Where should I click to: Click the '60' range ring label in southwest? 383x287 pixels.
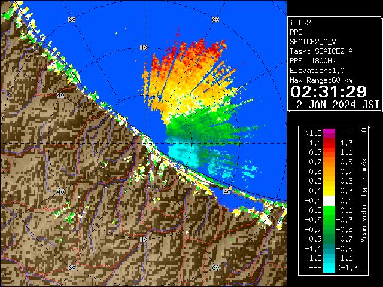pos(72,267)
